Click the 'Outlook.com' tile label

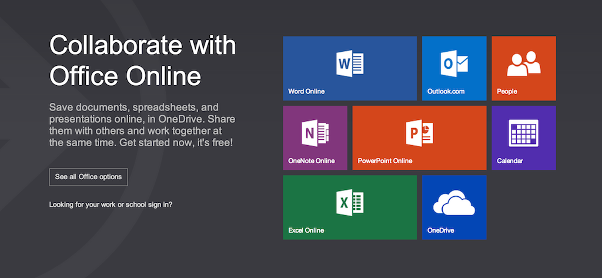446,91
